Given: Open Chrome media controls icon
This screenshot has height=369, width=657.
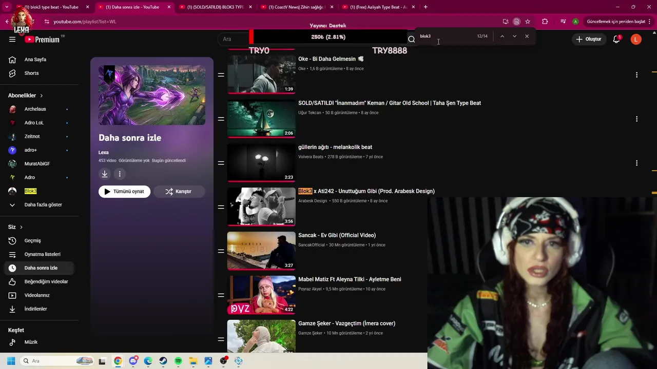Looking at the screenshot, I should click(x=563, y=22).
